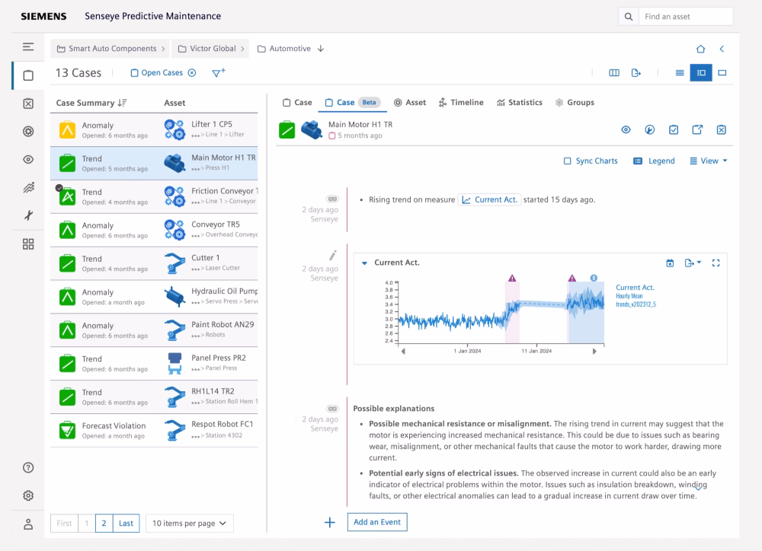The image size is (762, 551).
Task: Open the wrench maintenance sidebar icon
Action: point(28,215)
